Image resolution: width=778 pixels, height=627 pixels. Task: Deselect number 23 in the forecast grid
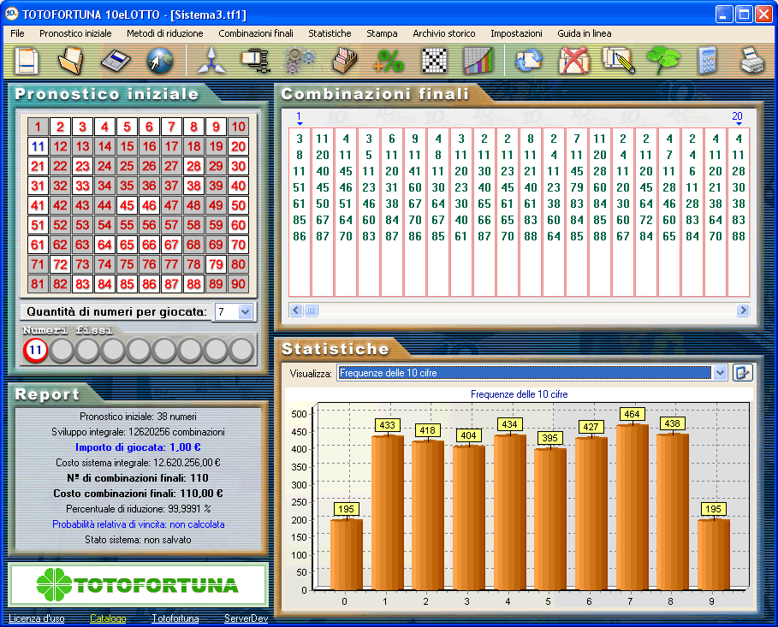[82, 166]
